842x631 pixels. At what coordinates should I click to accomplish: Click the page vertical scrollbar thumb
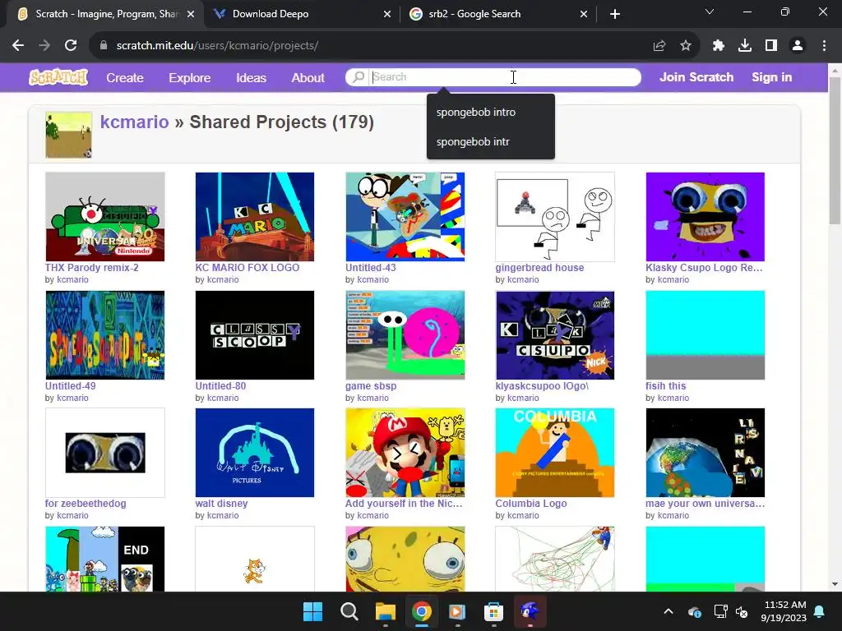(x=835, y=150)
